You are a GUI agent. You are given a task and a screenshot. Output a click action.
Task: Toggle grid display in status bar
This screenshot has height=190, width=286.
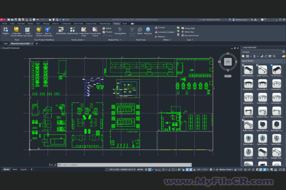point(146,170)
